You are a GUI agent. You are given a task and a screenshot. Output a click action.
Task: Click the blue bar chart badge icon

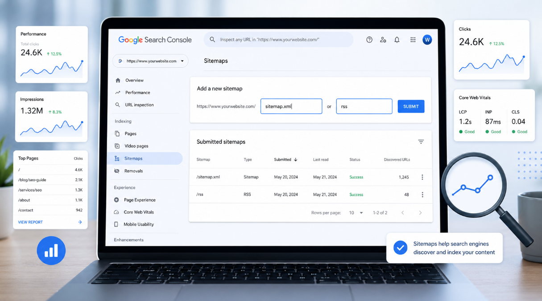click(51, 251)
